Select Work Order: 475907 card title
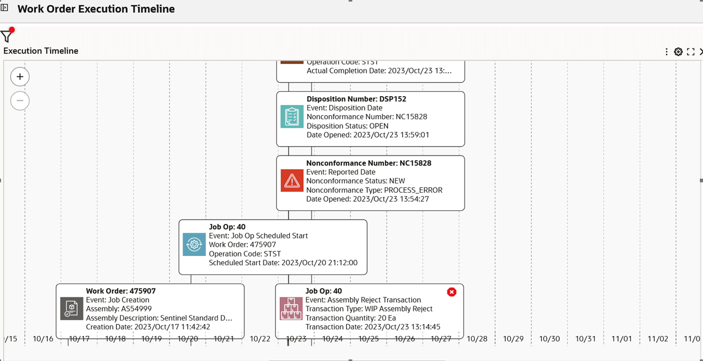 click(x=121, y=291)
